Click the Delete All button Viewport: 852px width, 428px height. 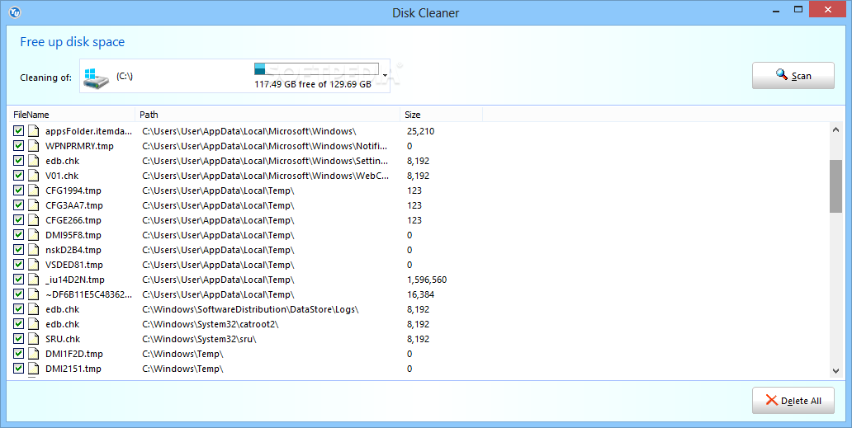tap(793, 401)
